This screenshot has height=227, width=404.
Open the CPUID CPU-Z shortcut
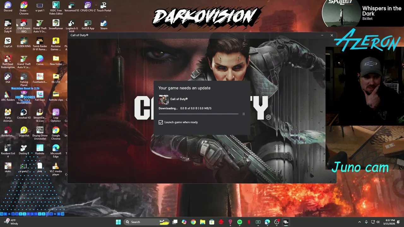click(88, 7)
